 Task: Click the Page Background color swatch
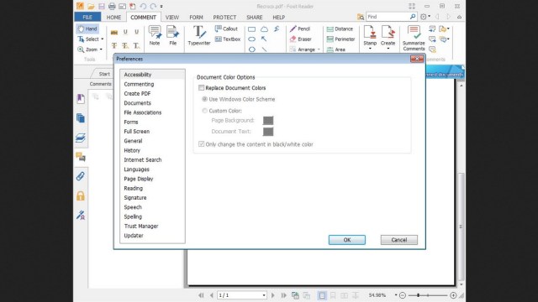click(x=268, y=121)
